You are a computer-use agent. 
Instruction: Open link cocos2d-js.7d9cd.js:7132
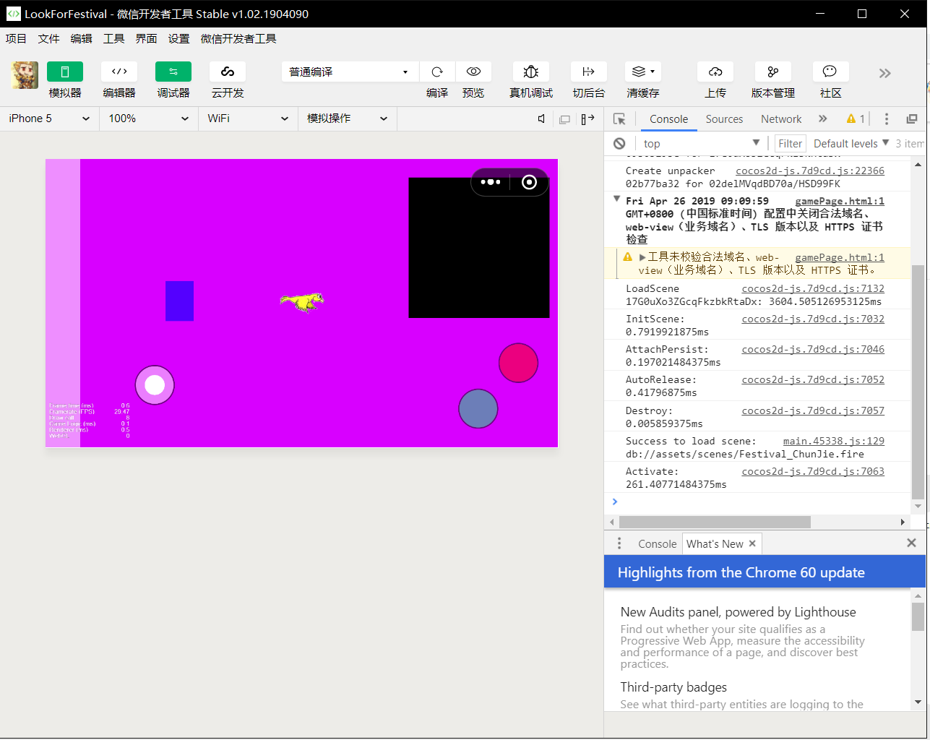click(813, 288)
